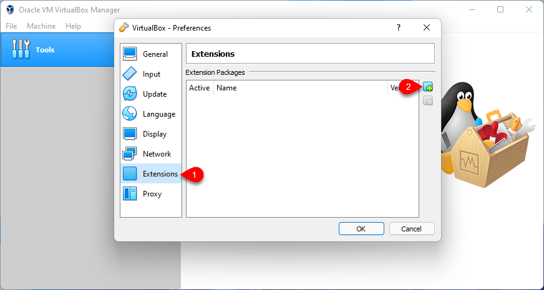Image resolution: width=544 pixels, height=290 pixels.
Task: Select the Network label in the list
Action: click(157, 153)
